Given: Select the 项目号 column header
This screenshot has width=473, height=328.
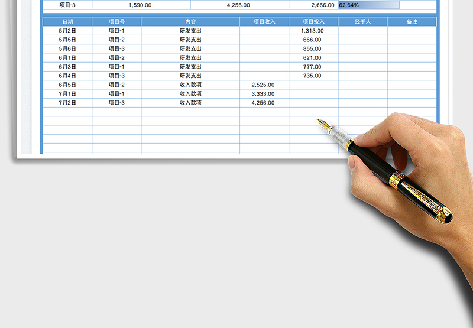Looking at the screenshot, I should click(116, 22).
